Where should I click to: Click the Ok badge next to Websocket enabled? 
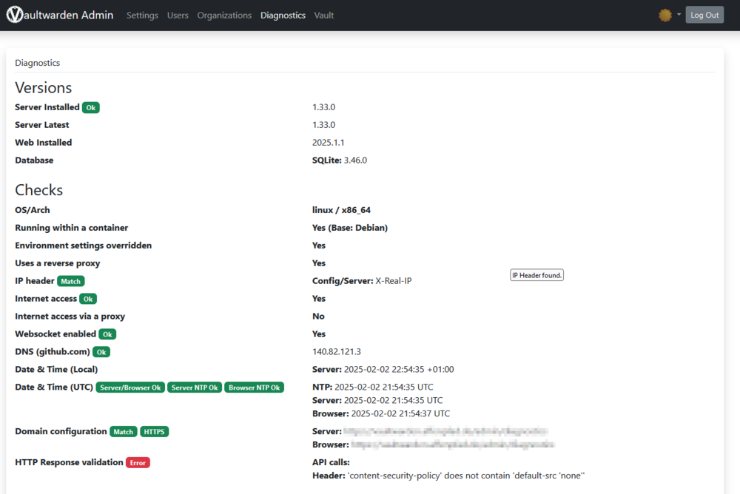coord(107,334)
